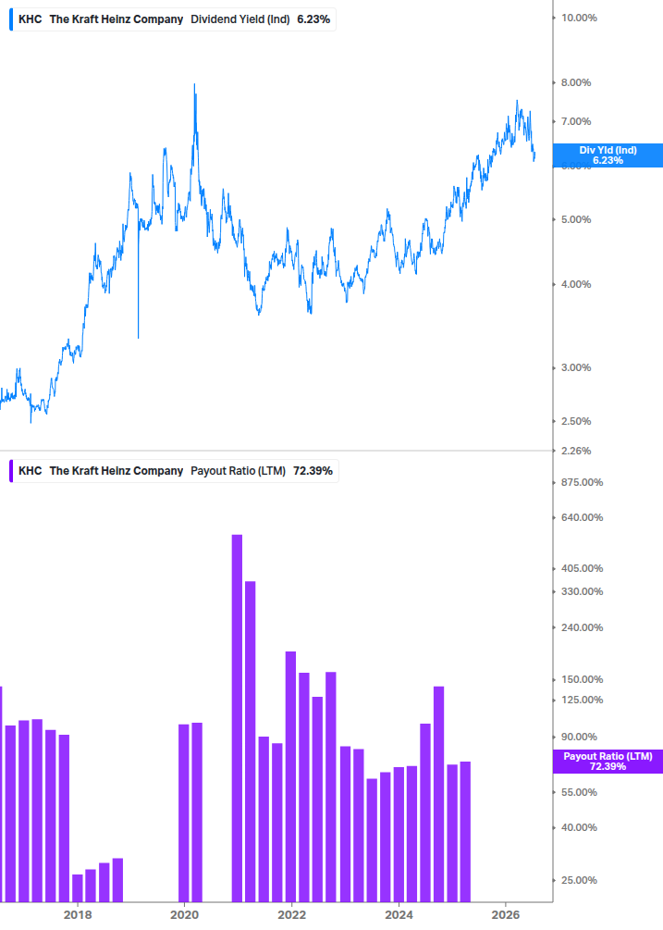
Task: Click the 4.00% y-axis label
Action: pos(576,285)
